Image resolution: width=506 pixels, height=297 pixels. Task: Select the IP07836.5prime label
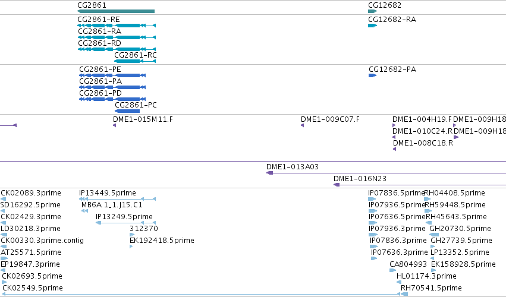pos(397,193)
